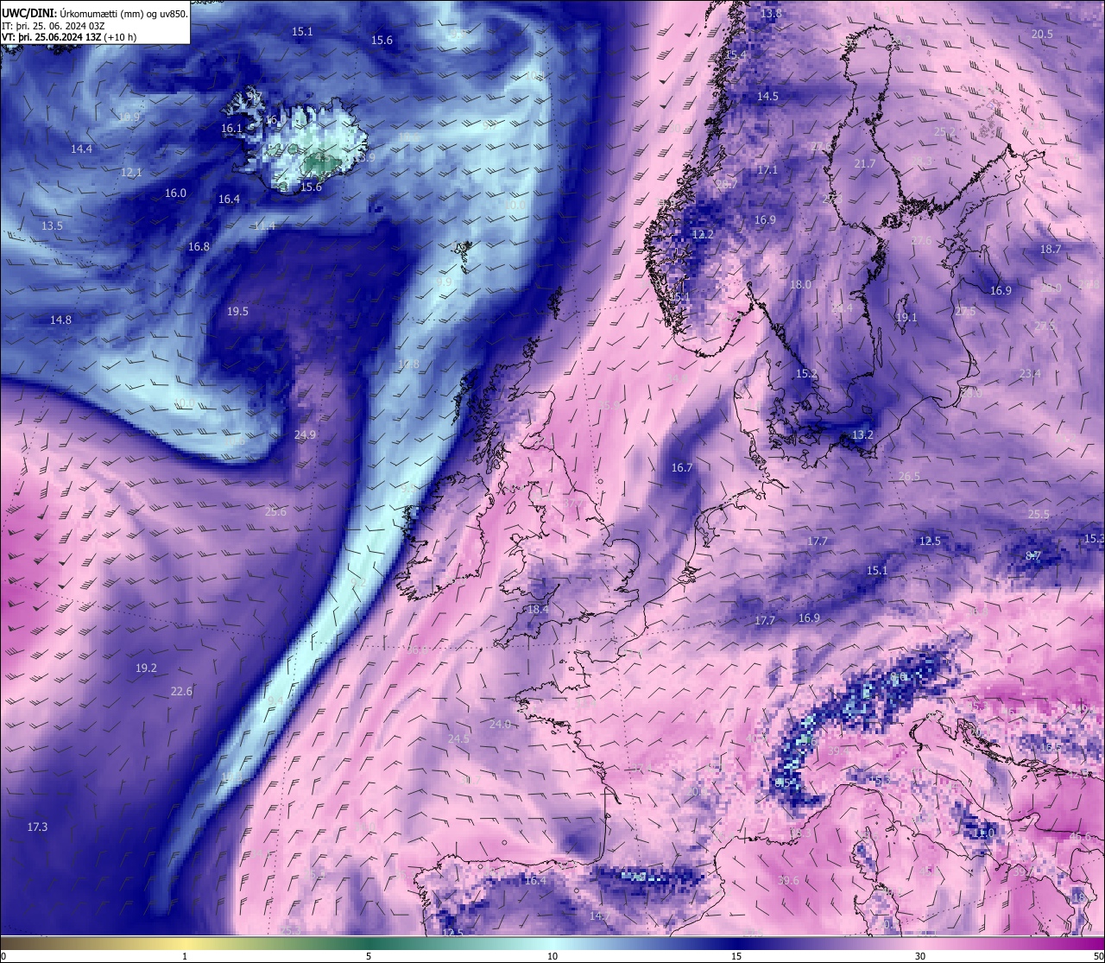Click the 23.4 value label

(1030, 374)
